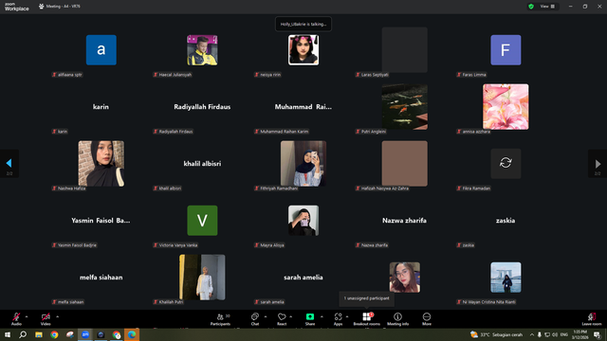Select Ni Wayan Cristina's profile picture

[x=506, y=278]
